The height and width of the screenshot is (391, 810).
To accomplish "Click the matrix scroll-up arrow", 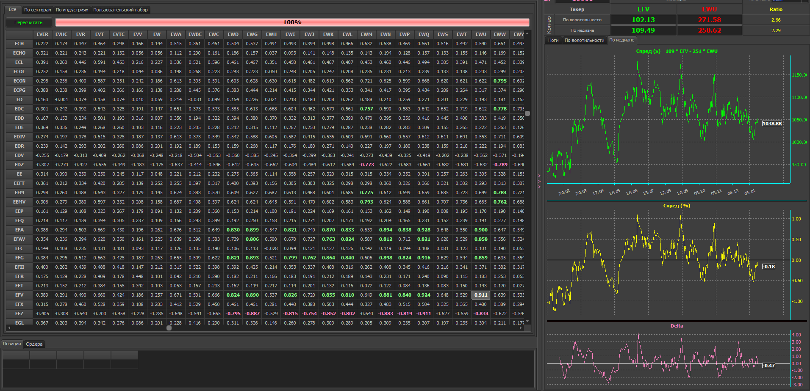I will coord(527,33).
